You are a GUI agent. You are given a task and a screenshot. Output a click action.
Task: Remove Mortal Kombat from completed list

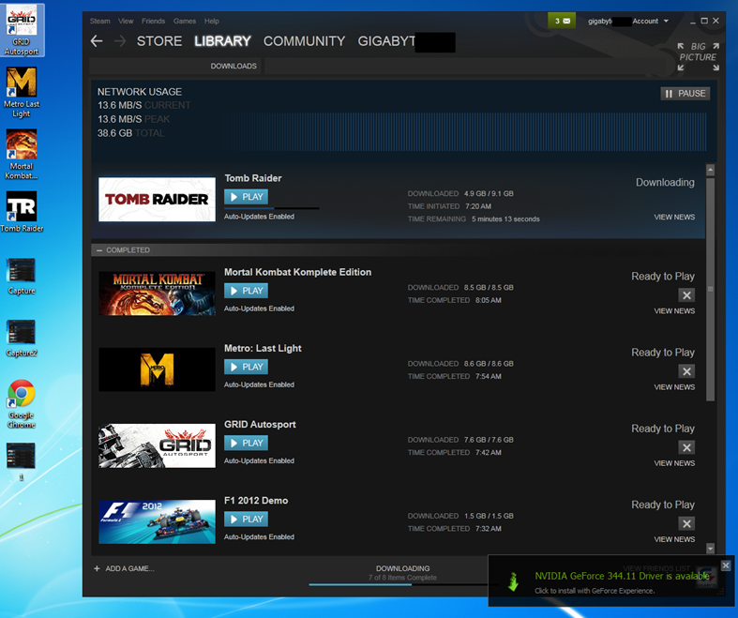(x=686, y=295)
